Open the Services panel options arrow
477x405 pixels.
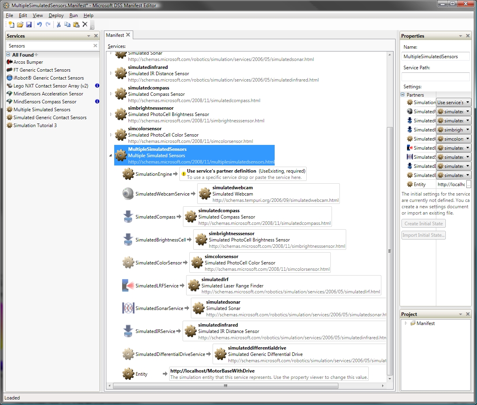point(89,36)
